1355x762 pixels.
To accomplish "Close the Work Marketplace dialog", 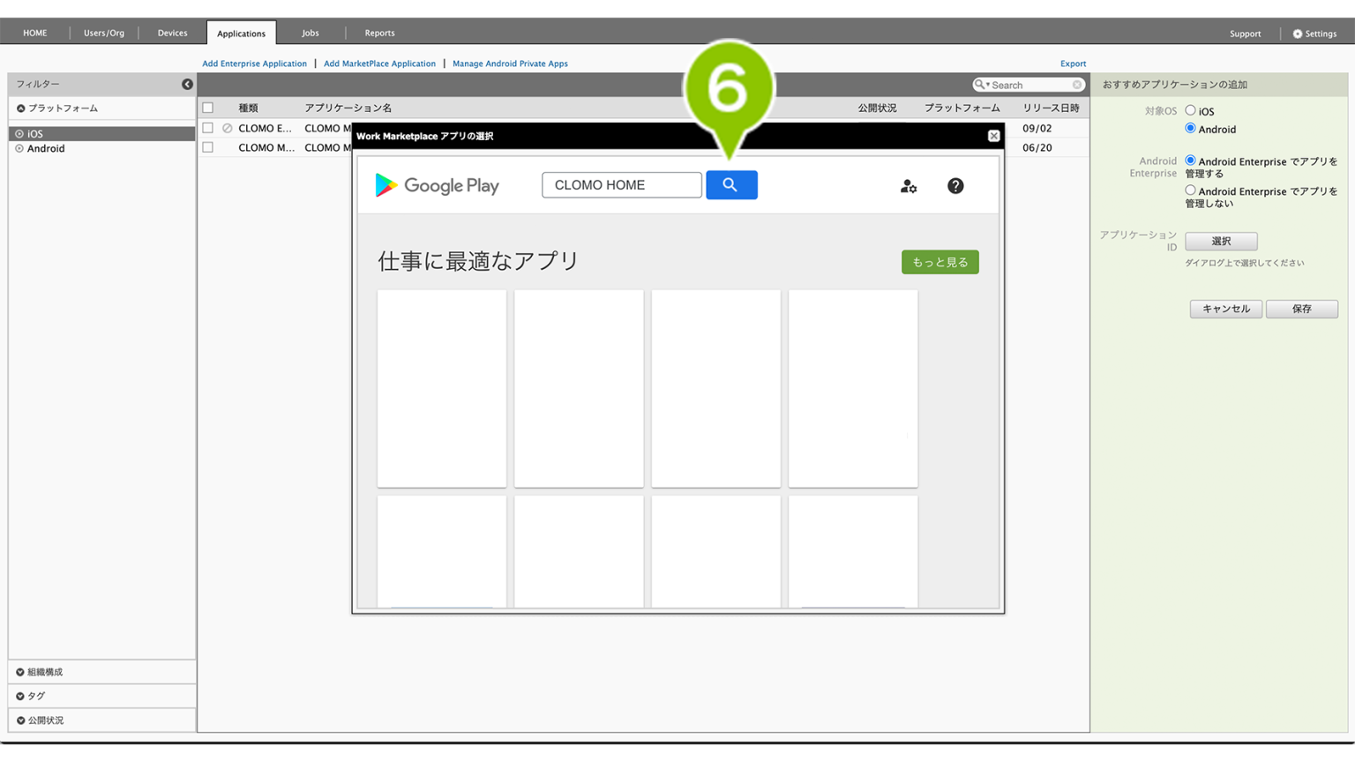I will tap(994, 136).
